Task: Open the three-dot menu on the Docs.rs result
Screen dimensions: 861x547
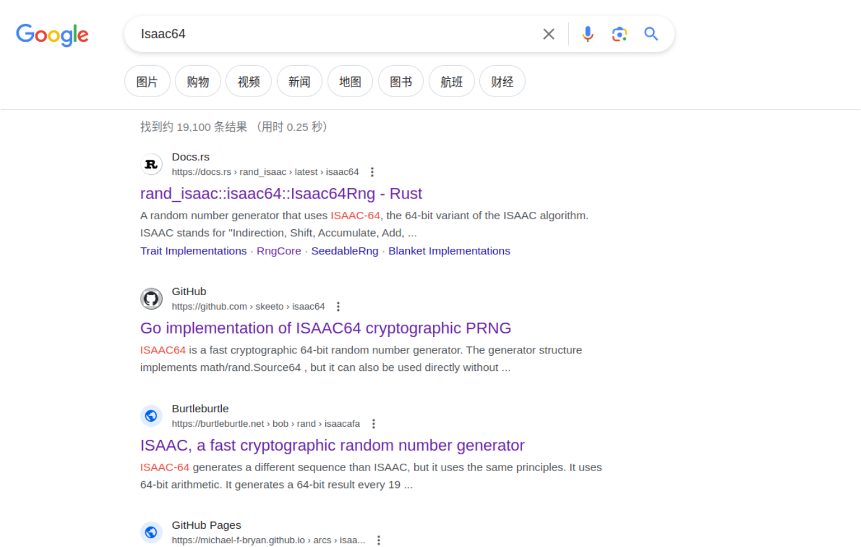Action: click(x=372, y=171)
